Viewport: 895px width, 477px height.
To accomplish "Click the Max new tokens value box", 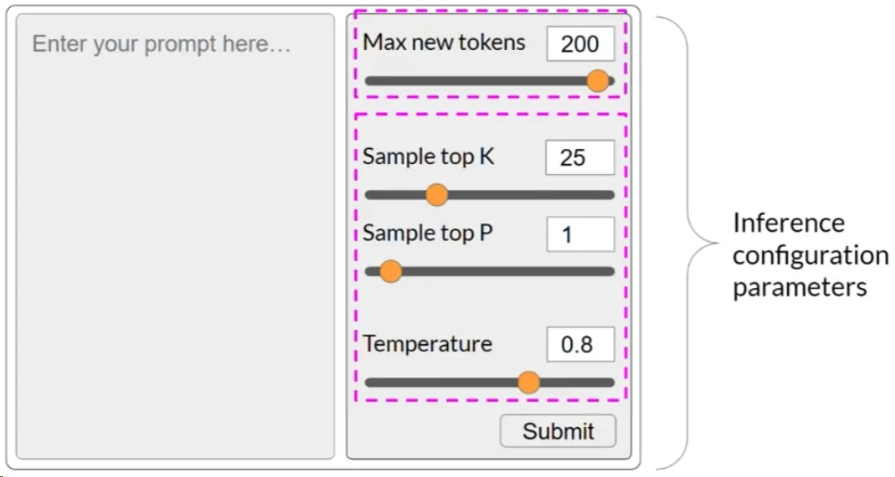I will click(x=580, y=44).
